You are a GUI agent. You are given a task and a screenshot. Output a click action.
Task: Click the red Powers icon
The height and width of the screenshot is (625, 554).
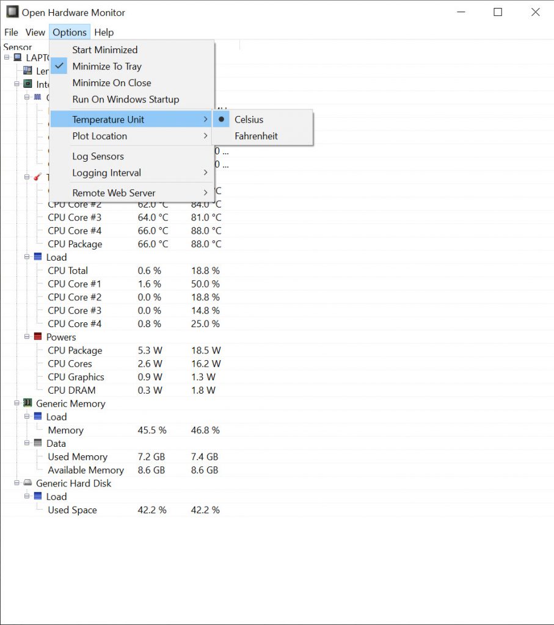(37, 336)
